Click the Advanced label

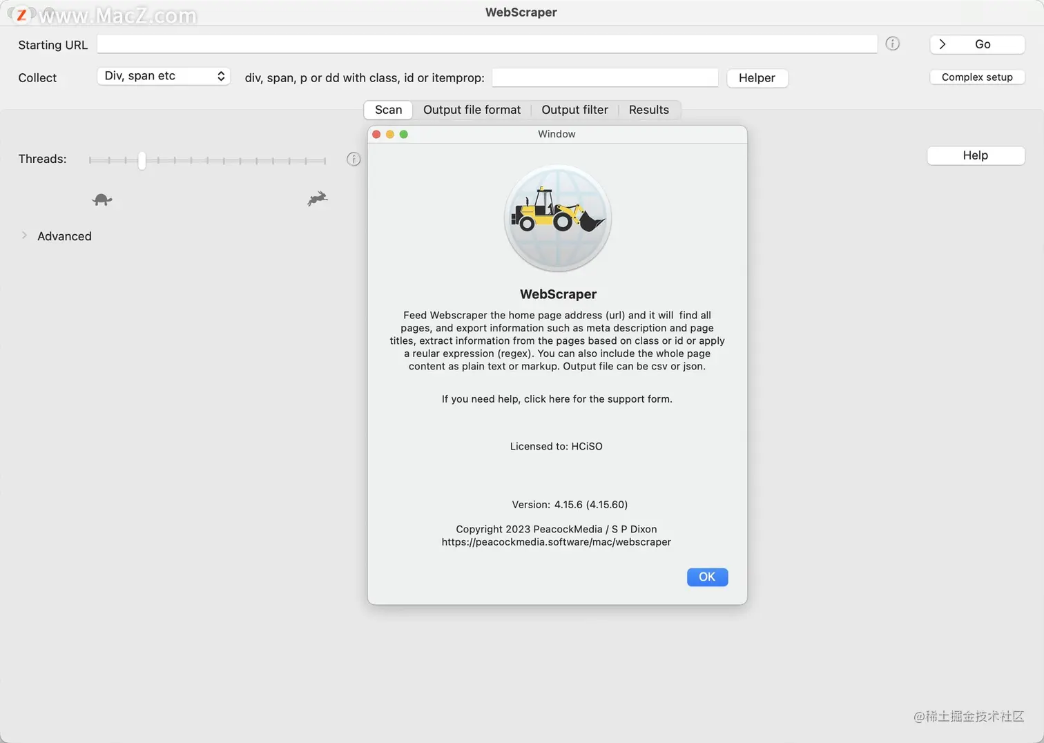(x=64, y=236)
